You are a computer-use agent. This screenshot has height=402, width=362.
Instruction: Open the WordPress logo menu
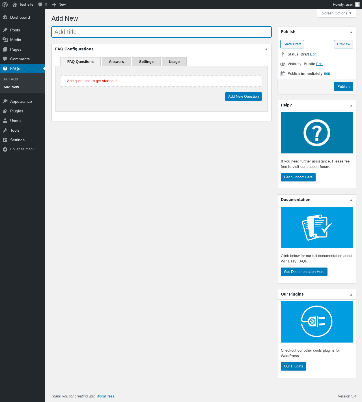click(5, 5)
